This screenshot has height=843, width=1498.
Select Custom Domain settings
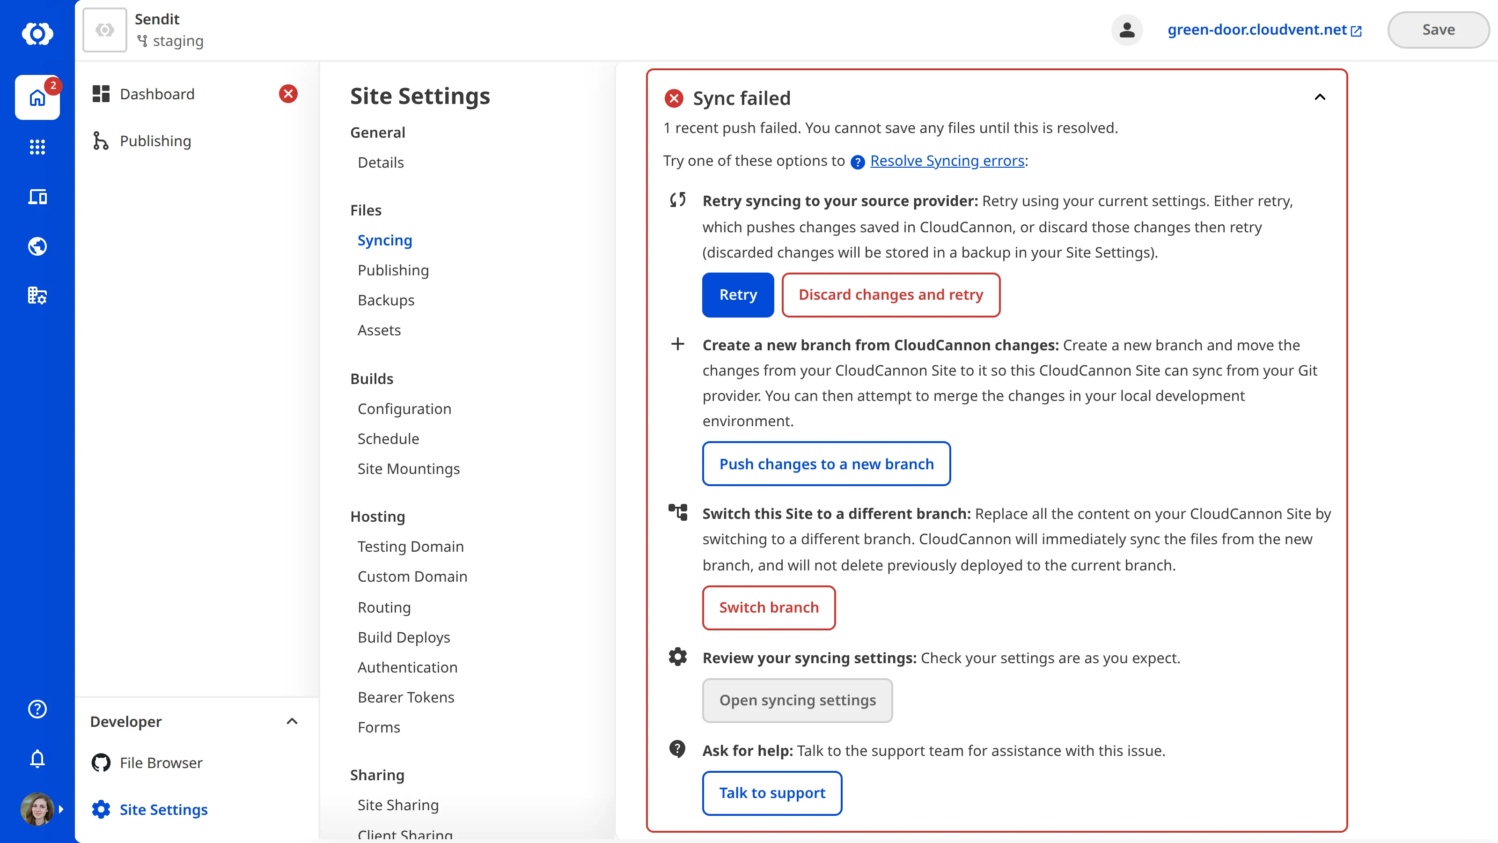pos(412,576)
